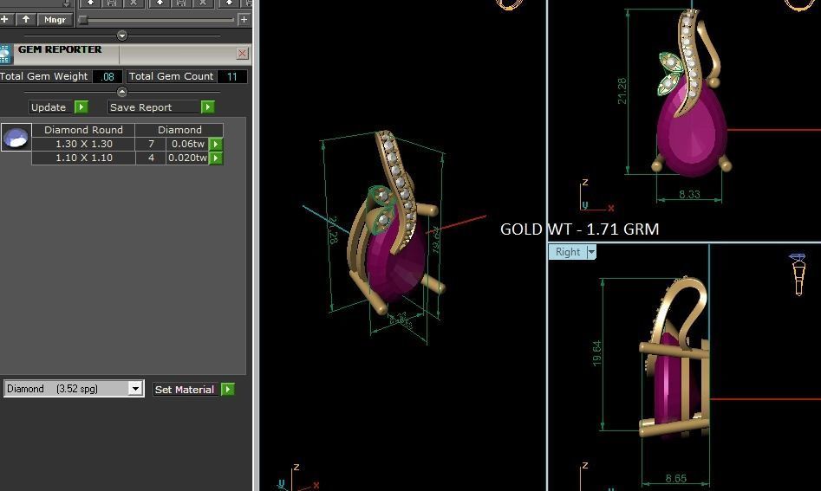The height and width of the screenshot is (491, 821).
Task: Click the green arrow on 0.06tw row
Action: tap(216, 144)
